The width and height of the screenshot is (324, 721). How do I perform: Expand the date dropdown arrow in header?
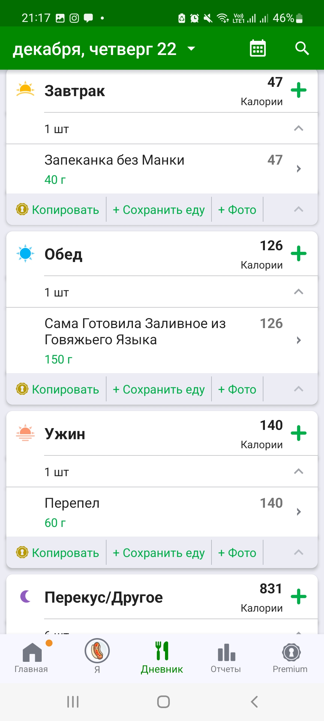coord(191,49)
